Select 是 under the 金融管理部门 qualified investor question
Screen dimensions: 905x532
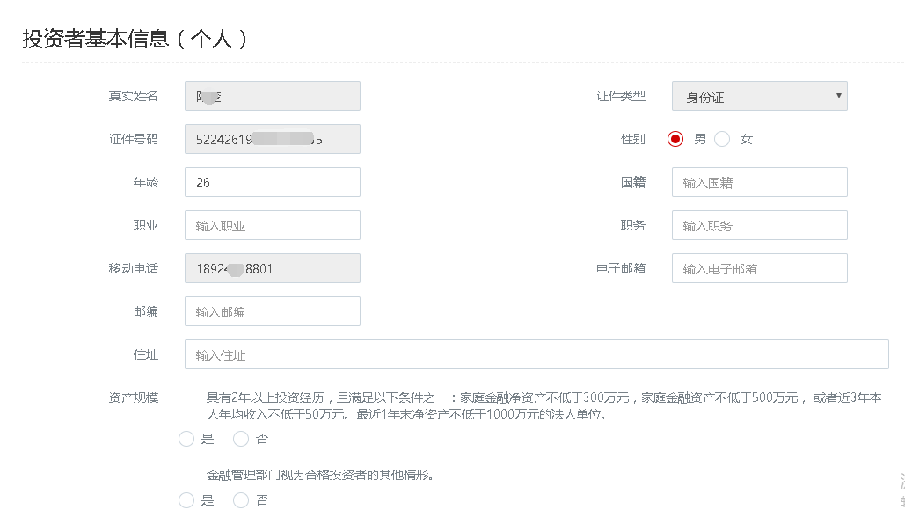point(186,500)
